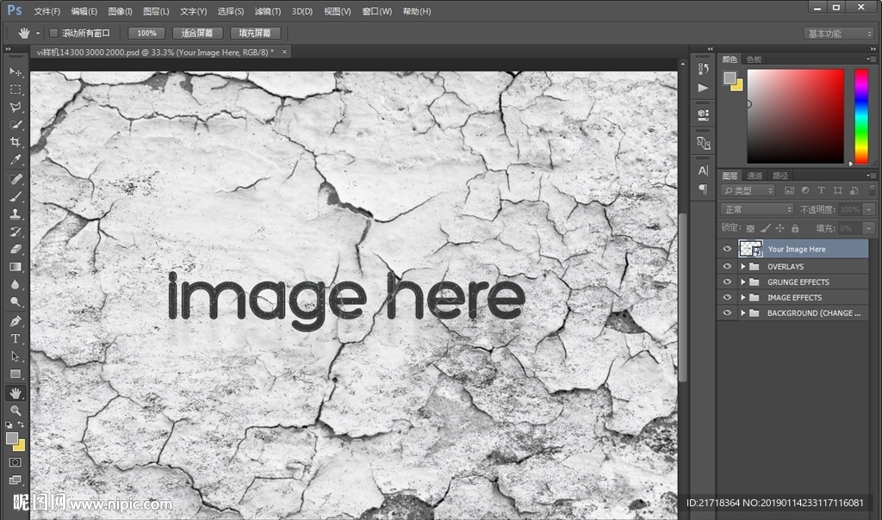Select the Dodge tool
The height and width of the screenshot is (520, 882).
pos(16,302)
